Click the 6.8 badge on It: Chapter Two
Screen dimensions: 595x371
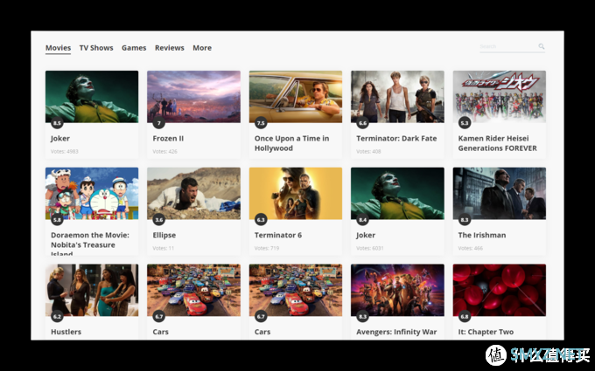(x=465, y=317)
